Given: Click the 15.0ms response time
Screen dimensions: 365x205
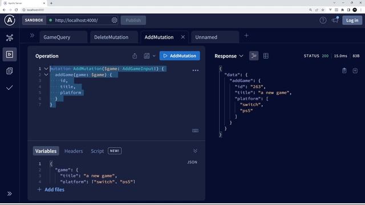Looking at the screenshot, I should (x=340, y=56).
